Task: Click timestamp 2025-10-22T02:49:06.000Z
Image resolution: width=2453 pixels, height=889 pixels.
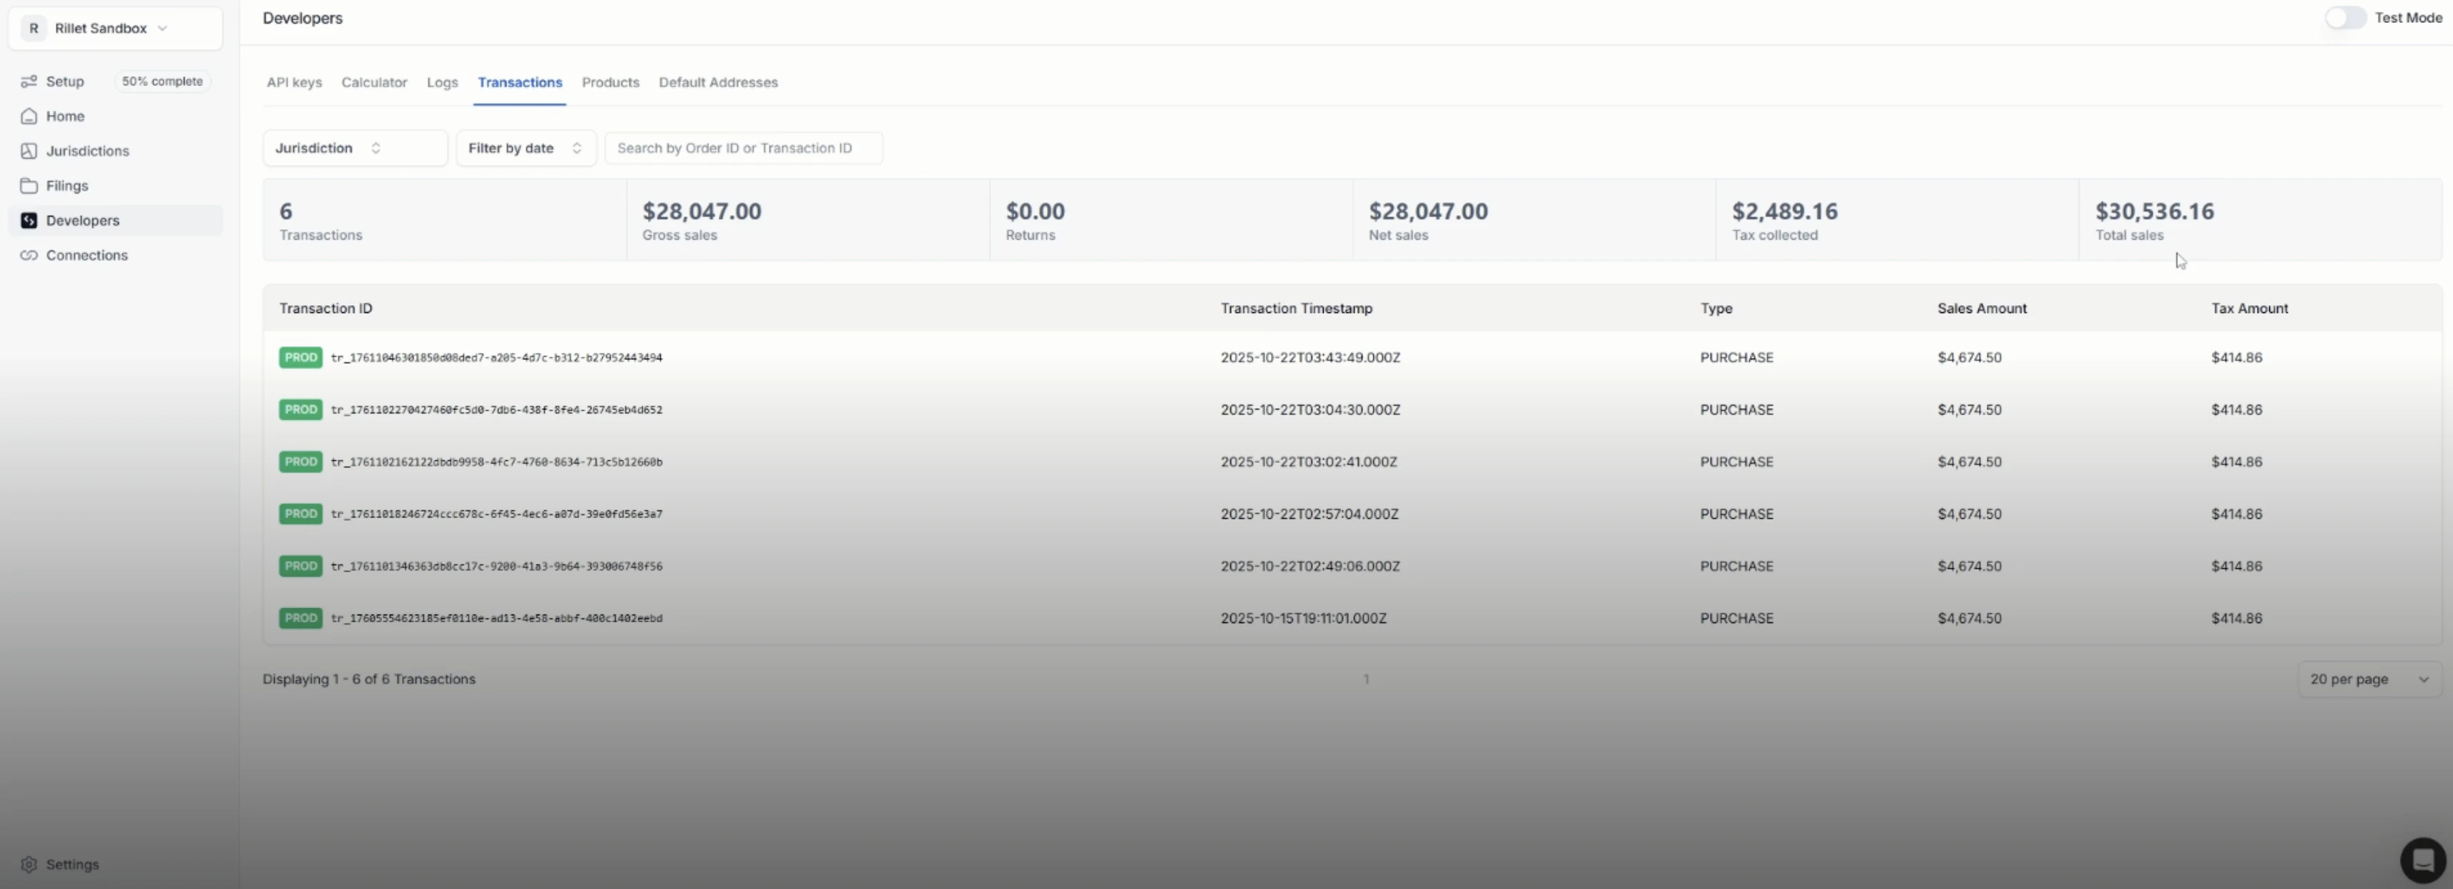Action: tap(1310, 566)
